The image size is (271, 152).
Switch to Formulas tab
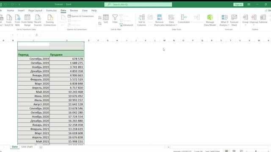51,11
